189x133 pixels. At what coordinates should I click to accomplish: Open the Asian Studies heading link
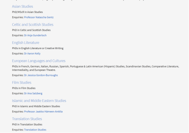pos(22,6)
